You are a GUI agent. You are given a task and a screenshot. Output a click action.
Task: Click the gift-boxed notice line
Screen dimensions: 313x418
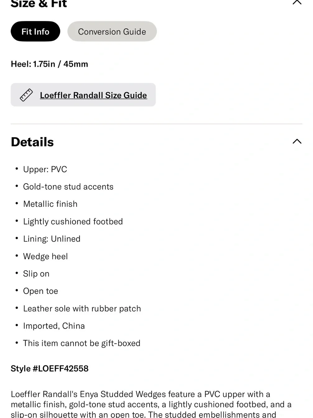(82, 343)
